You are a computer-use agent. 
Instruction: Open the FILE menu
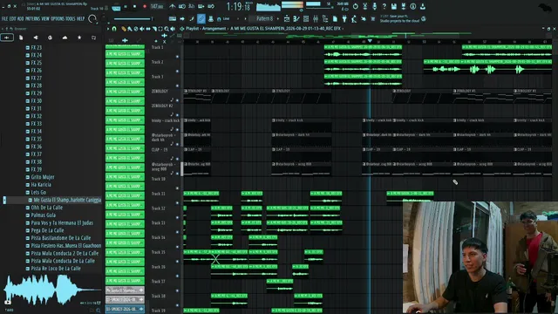pos(4,19)
